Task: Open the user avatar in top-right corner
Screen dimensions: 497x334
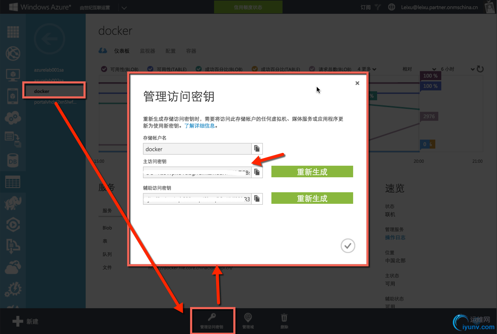Action: [x=490, y=7]
